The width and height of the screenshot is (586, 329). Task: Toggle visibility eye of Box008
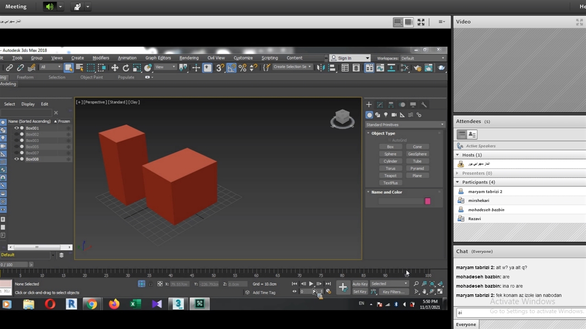(16, 159)
